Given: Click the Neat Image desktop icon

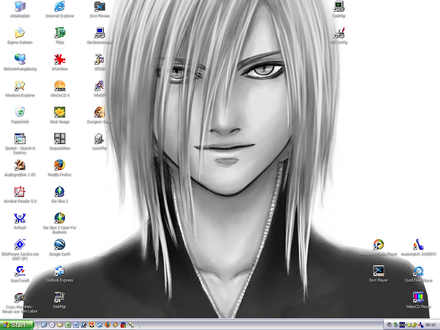Looking at the screenshot, I should [60, 115].
